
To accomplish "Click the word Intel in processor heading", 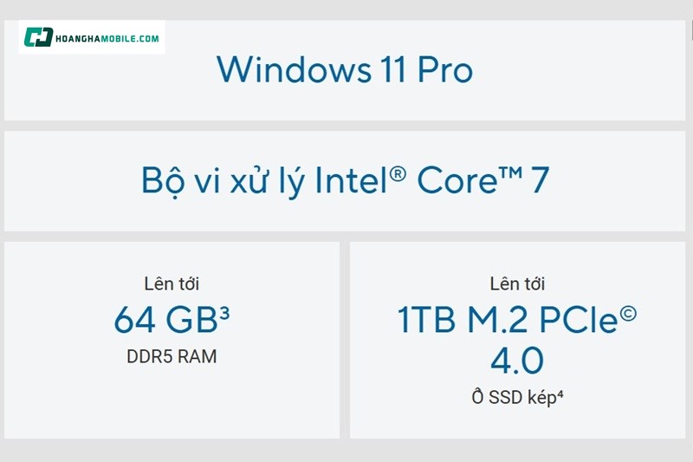I will point(351,180).
